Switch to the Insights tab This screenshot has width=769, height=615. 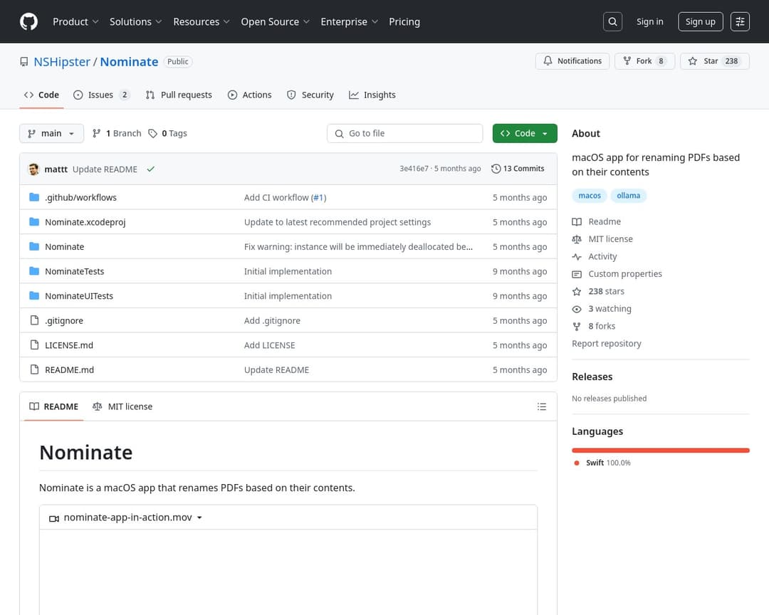click(372, 95)
